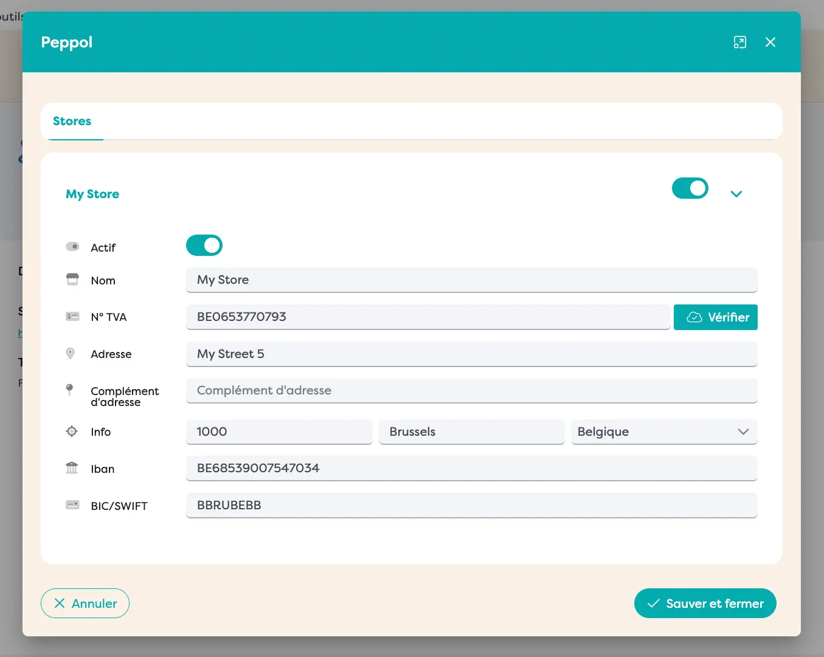The height and width of the screenshot is (657, 824).
Task: Focus the Complément d'adresse text field
Action: [471, 390]
